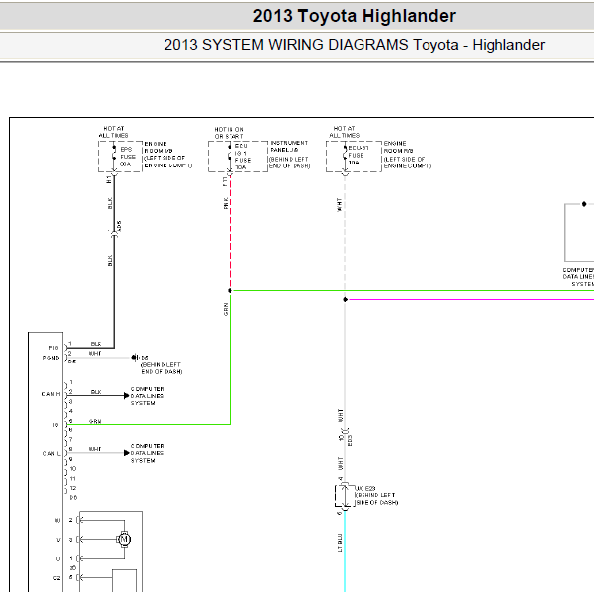Image resolution: width=594 pixels, height=592 pixels.
Task: Click the ECU IG1 10A fuse symbol
Action: tap(229, 157)
